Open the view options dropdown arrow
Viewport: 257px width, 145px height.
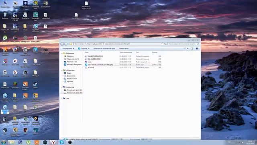click(188, 48)
